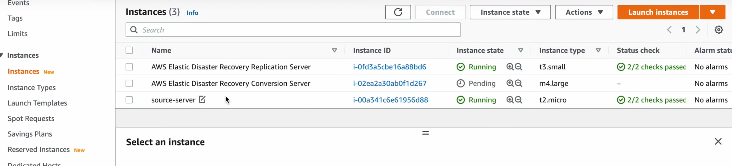Click the t2.micro instance type cell
This screenshot has width=732, height=166.
tap(553, 100)
